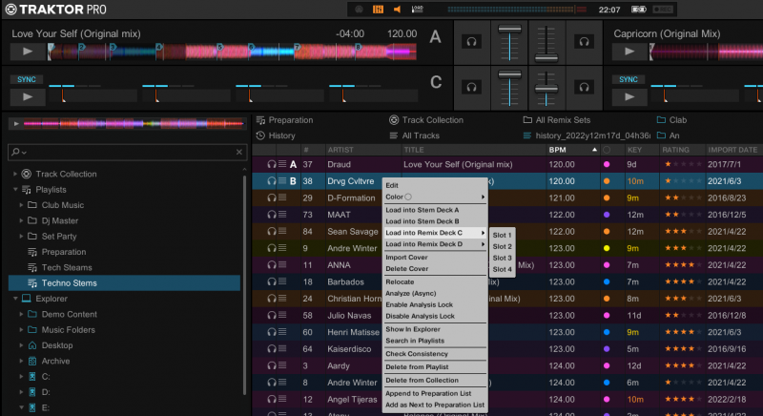Click the preparation list icon for MAAT
Image resolution: width=763 pixels, height=416 pixels.
[x=282, y=214]
